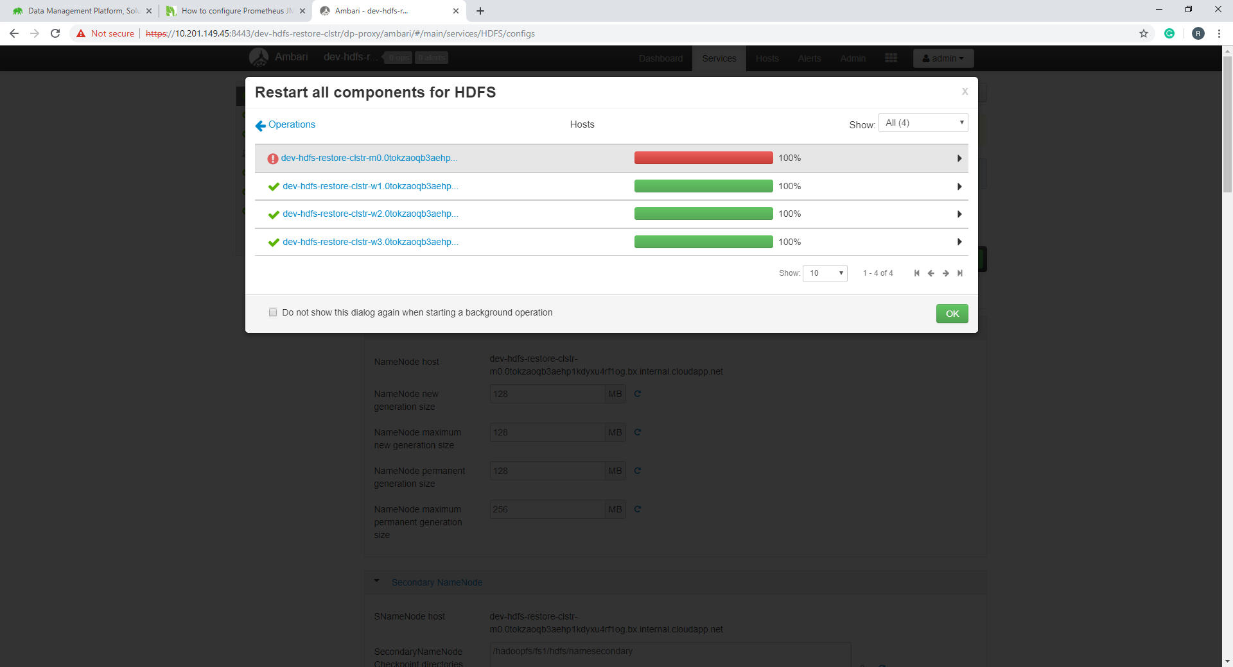Click the Not secure warning icon in address bar
Image resolution: width=1233 pixels, height=667 pixels.
(x=81, y=33)
